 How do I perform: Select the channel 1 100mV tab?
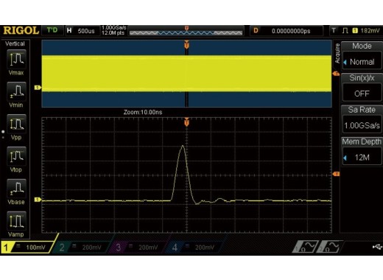(x=27, y=247)
